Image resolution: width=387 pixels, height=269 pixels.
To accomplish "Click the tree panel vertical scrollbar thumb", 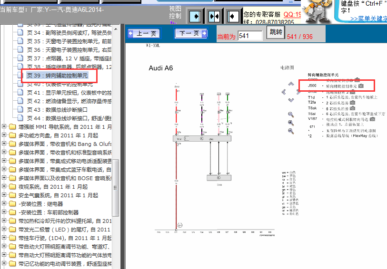I will pos(115,188).
